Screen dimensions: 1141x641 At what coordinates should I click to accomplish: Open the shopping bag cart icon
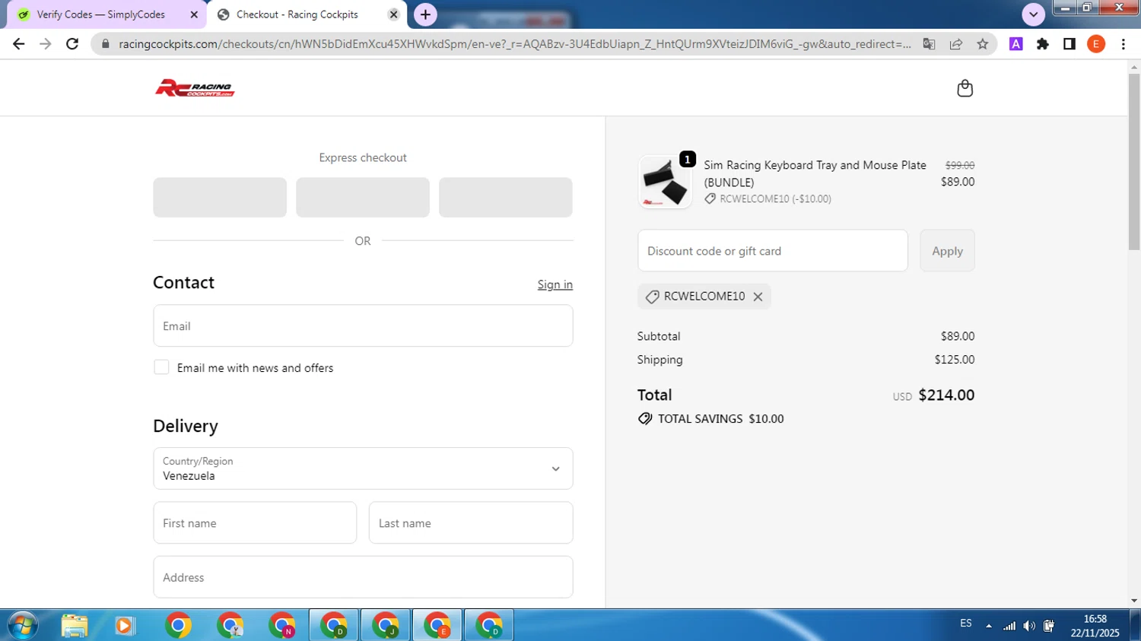click(x=965, y=88)
